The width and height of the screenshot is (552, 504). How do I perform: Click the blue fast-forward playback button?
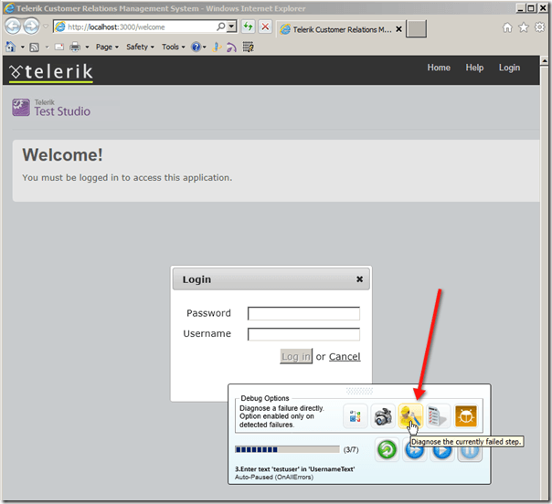(x=414, y=450)
